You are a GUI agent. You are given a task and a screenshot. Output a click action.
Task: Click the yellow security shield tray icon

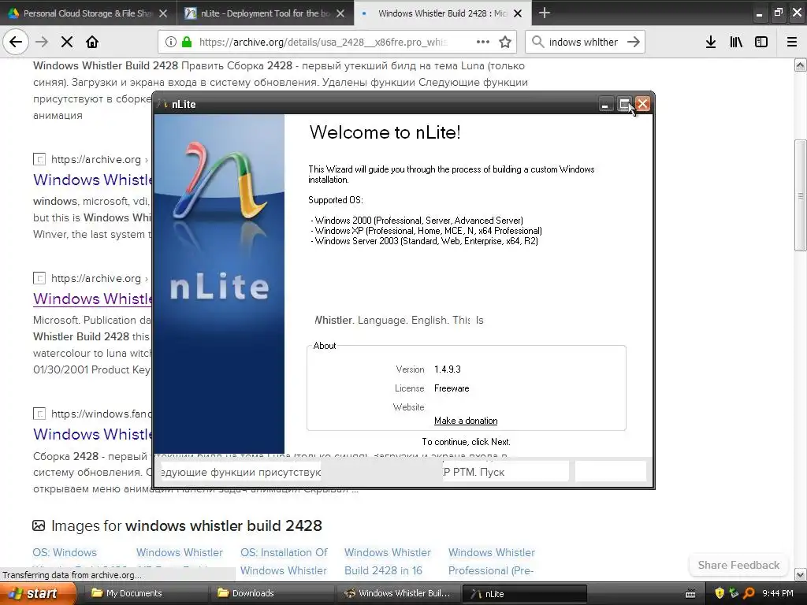(720, 593)
